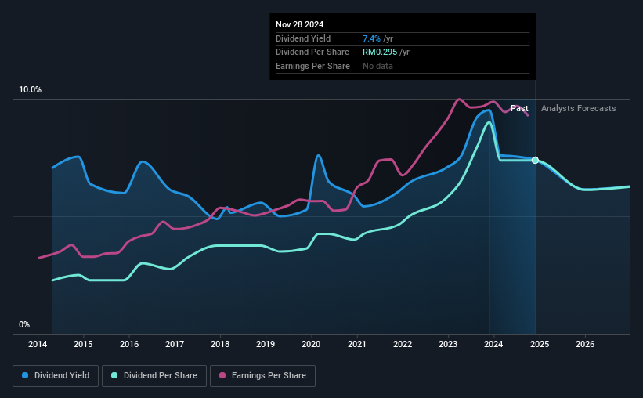Select the 2019 x-axis label
This screenshot has height=398, width=643.
coord(266,344)
